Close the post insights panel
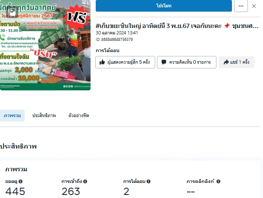The height and width of the screenshot is (198, 263). 254,6
